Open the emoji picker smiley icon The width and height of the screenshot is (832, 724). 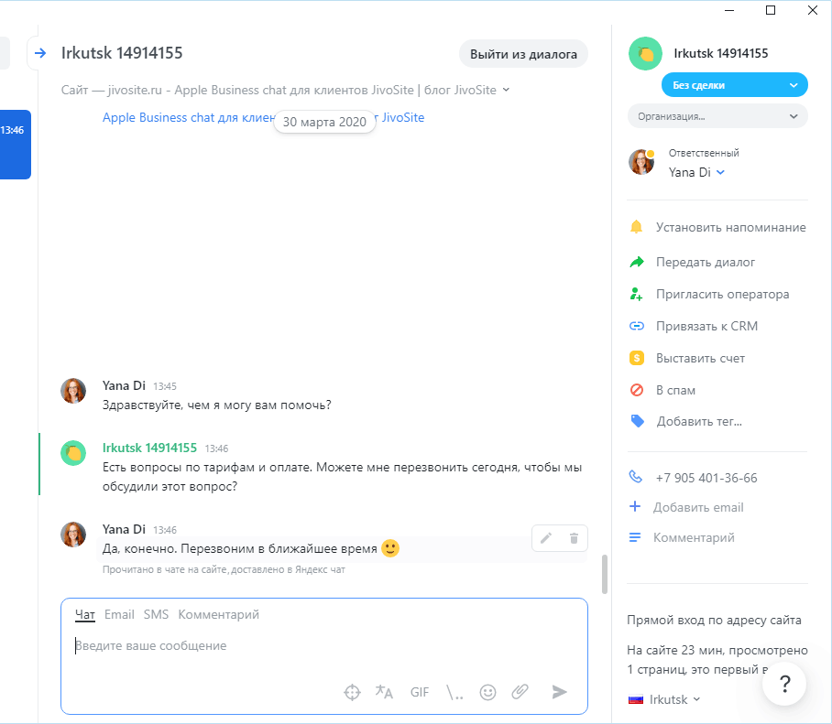[x=487, y=692]
